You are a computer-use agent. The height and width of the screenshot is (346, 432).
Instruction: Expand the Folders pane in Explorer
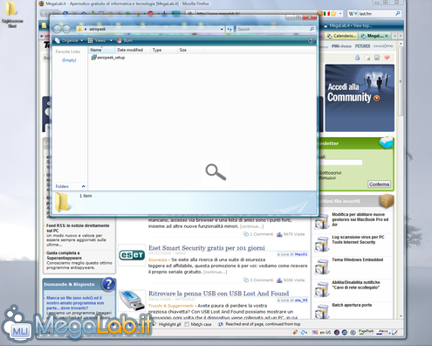point(70,186)
